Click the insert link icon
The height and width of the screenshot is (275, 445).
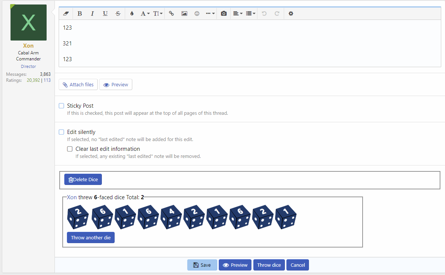(171, 14)
